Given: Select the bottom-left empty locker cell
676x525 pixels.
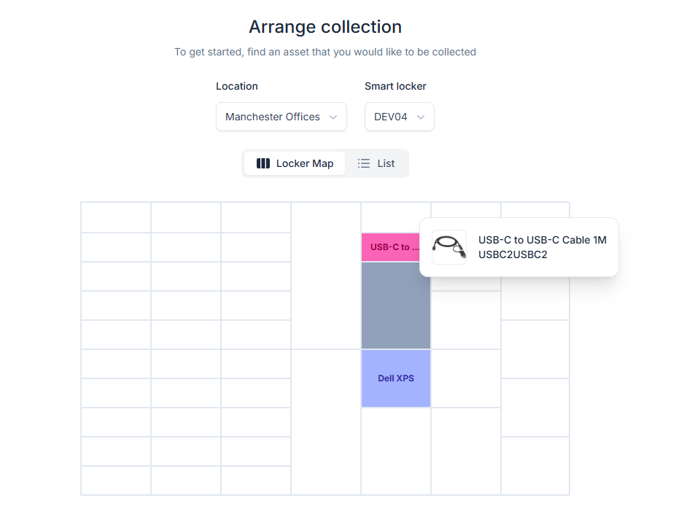Looking at the screenshot, I should [x=116, y=481].
